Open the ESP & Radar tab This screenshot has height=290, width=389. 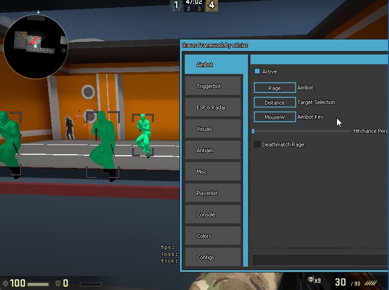pos(213,107)
